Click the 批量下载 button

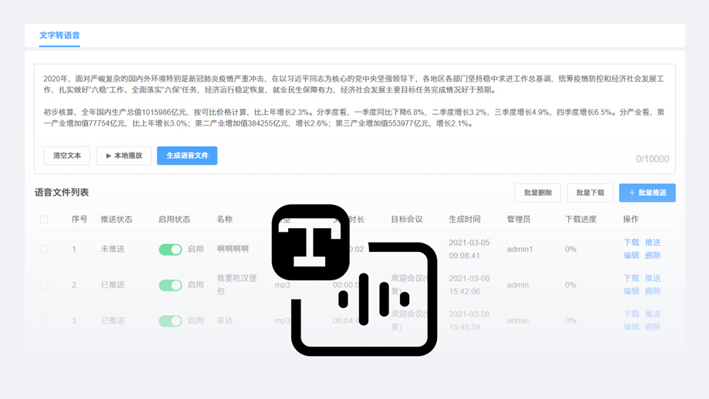(590, 193)
